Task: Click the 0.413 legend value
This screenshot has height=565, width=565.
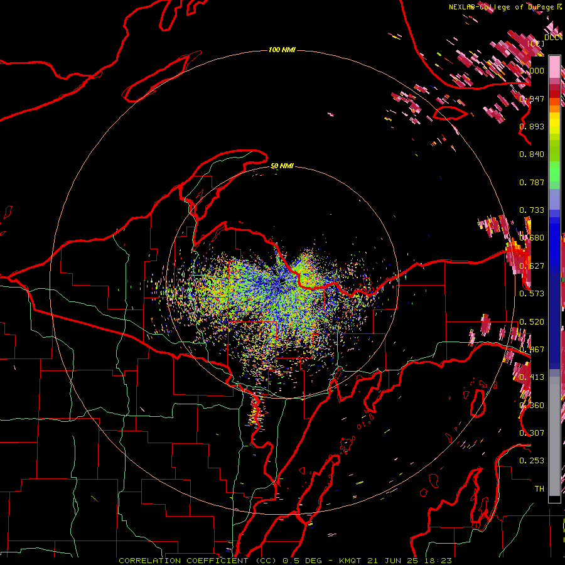Action: (x=532, y=377)
